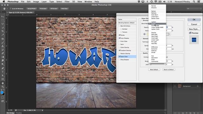Select the Eyedropper tool
This screenshot has height=114, width=203.
coord(3,35)
